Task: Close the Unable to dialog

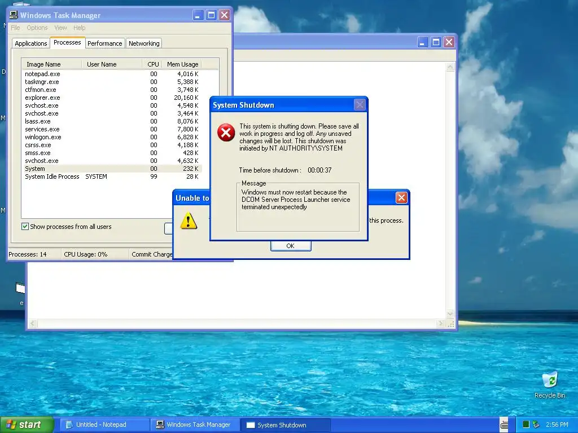Action: [x=401, y=198]
